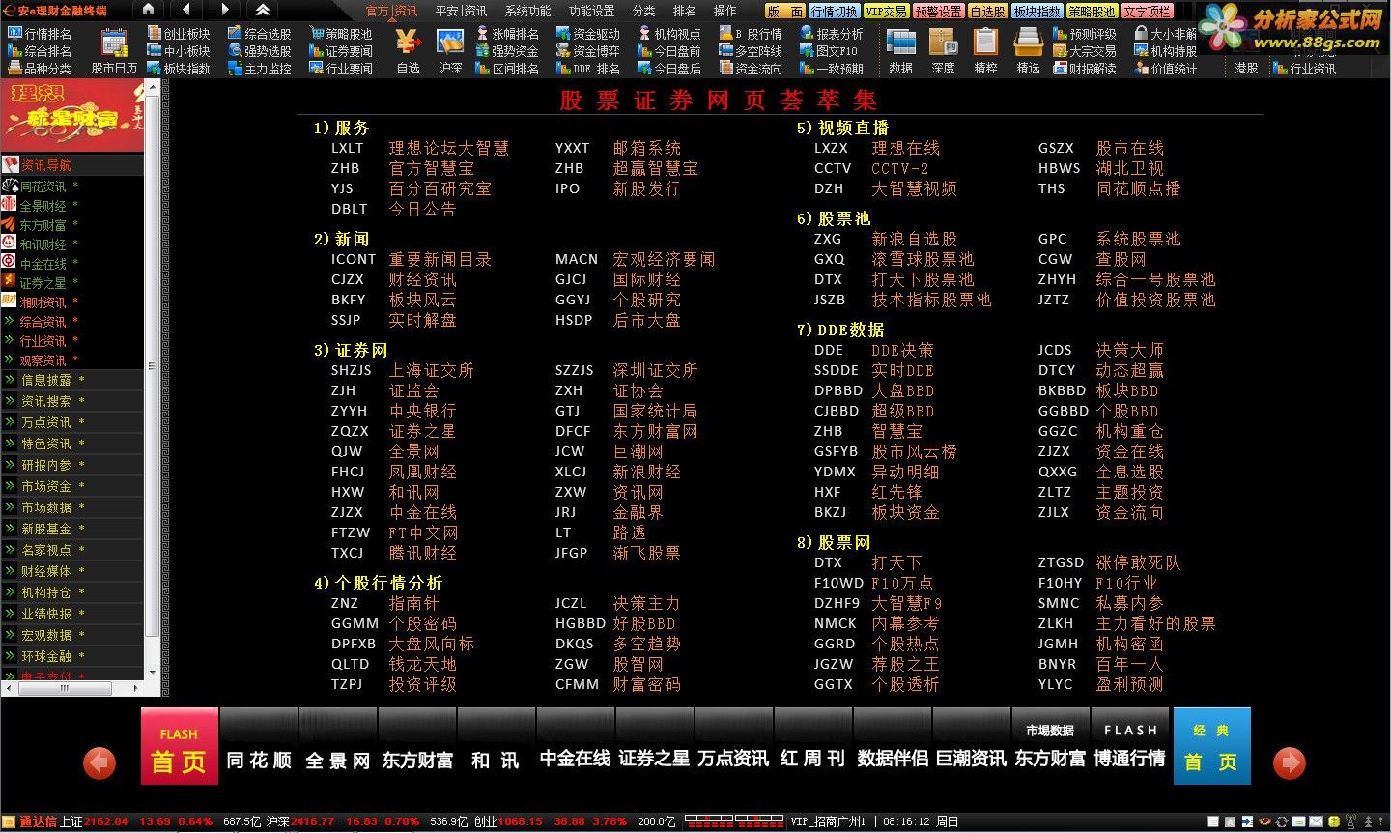Open 大小非解 lock icon item
1391x833 pixels.
(x=1166, y=34)
